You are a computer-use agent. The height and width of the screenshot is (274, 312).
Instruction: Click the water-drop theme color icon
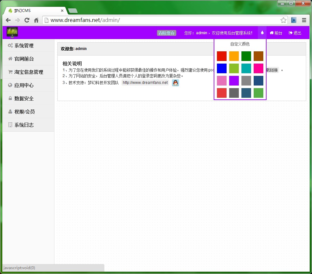[262, 33]
